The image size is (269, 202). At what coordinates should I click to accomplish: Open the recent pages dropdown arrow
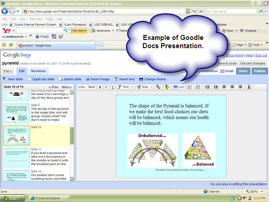18,11
